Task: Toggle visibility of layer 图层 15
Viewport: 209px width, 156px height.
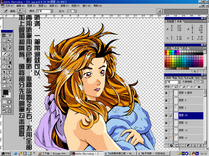Action: click(166, 123)
